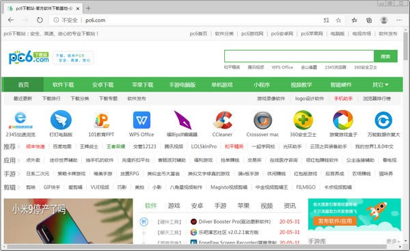Image resolution: width=410 pixels, height=251 pixels.
Task: Open the translate page icon in the address bar
Action: tap(327, 20)
